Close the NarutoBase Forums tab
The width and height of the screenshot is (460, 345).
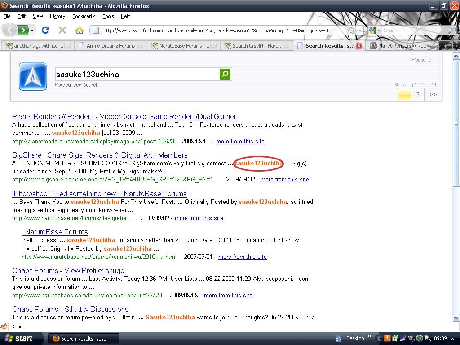tap(213, 46)
